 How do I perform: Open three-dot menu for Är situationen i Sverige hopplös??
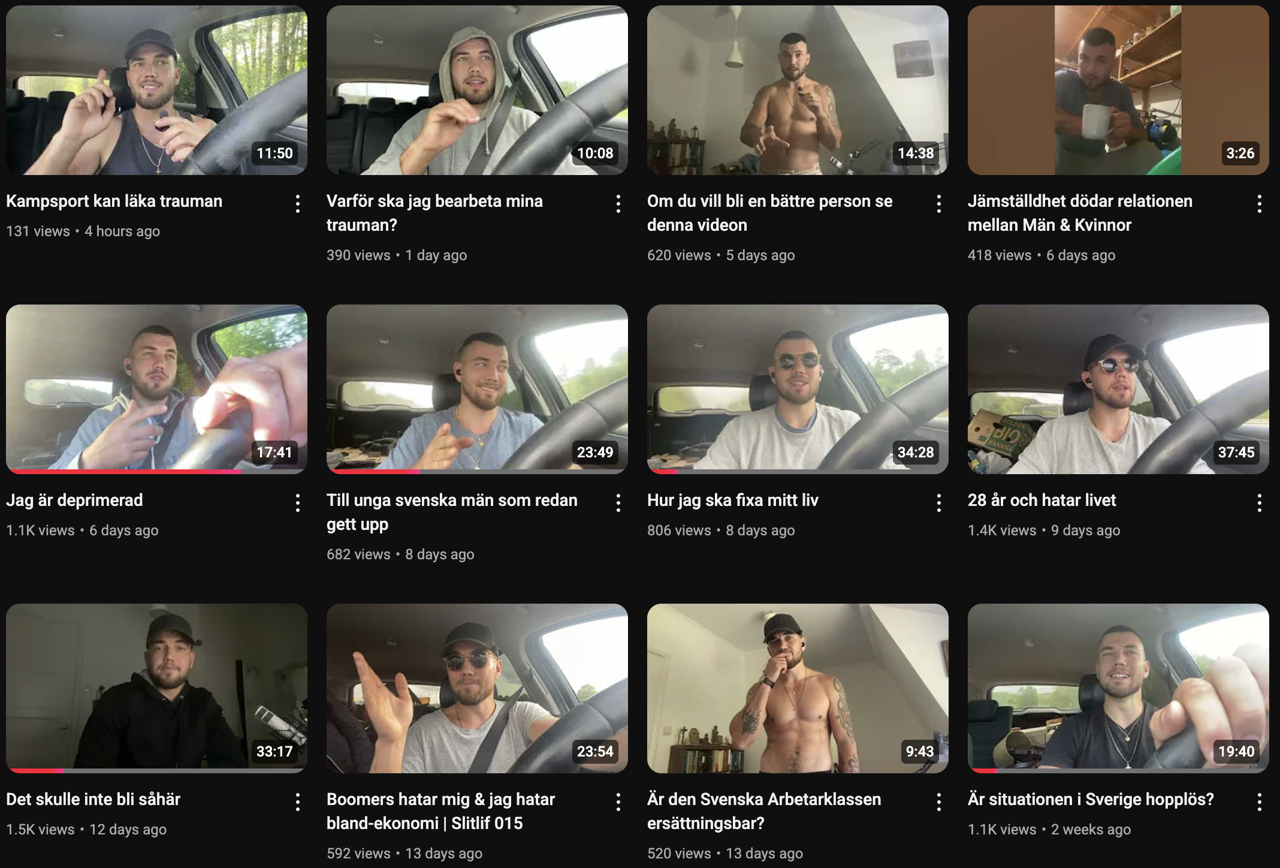point(1260,802)
